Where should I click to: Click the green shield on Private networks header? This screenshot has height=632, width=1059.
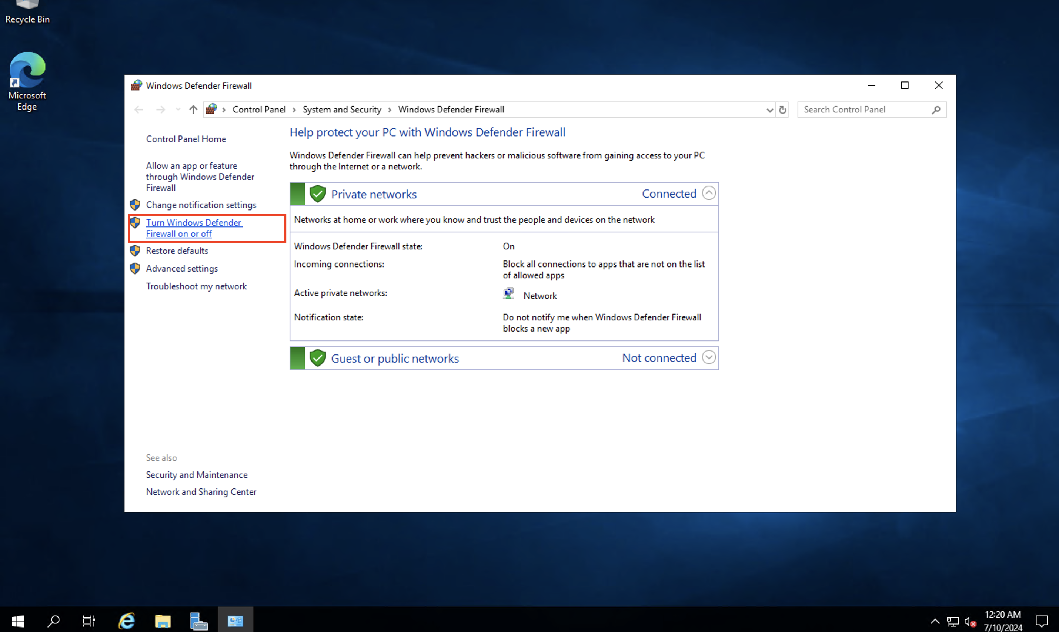(317, 194)
